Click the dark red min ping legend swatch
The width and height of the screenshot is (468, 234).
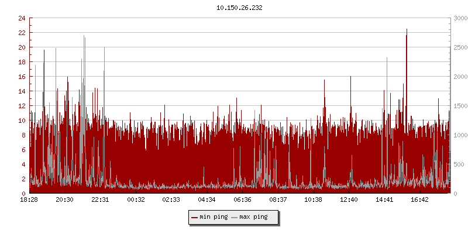(194, 217)
